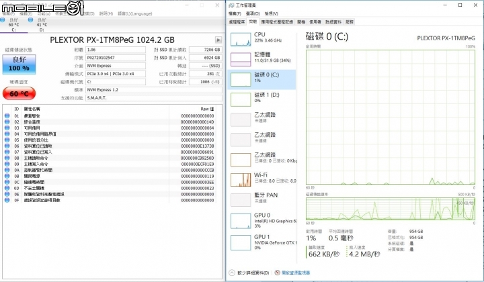Click the Resource Monitor icon at Task Manager bottom

[277, 273]
